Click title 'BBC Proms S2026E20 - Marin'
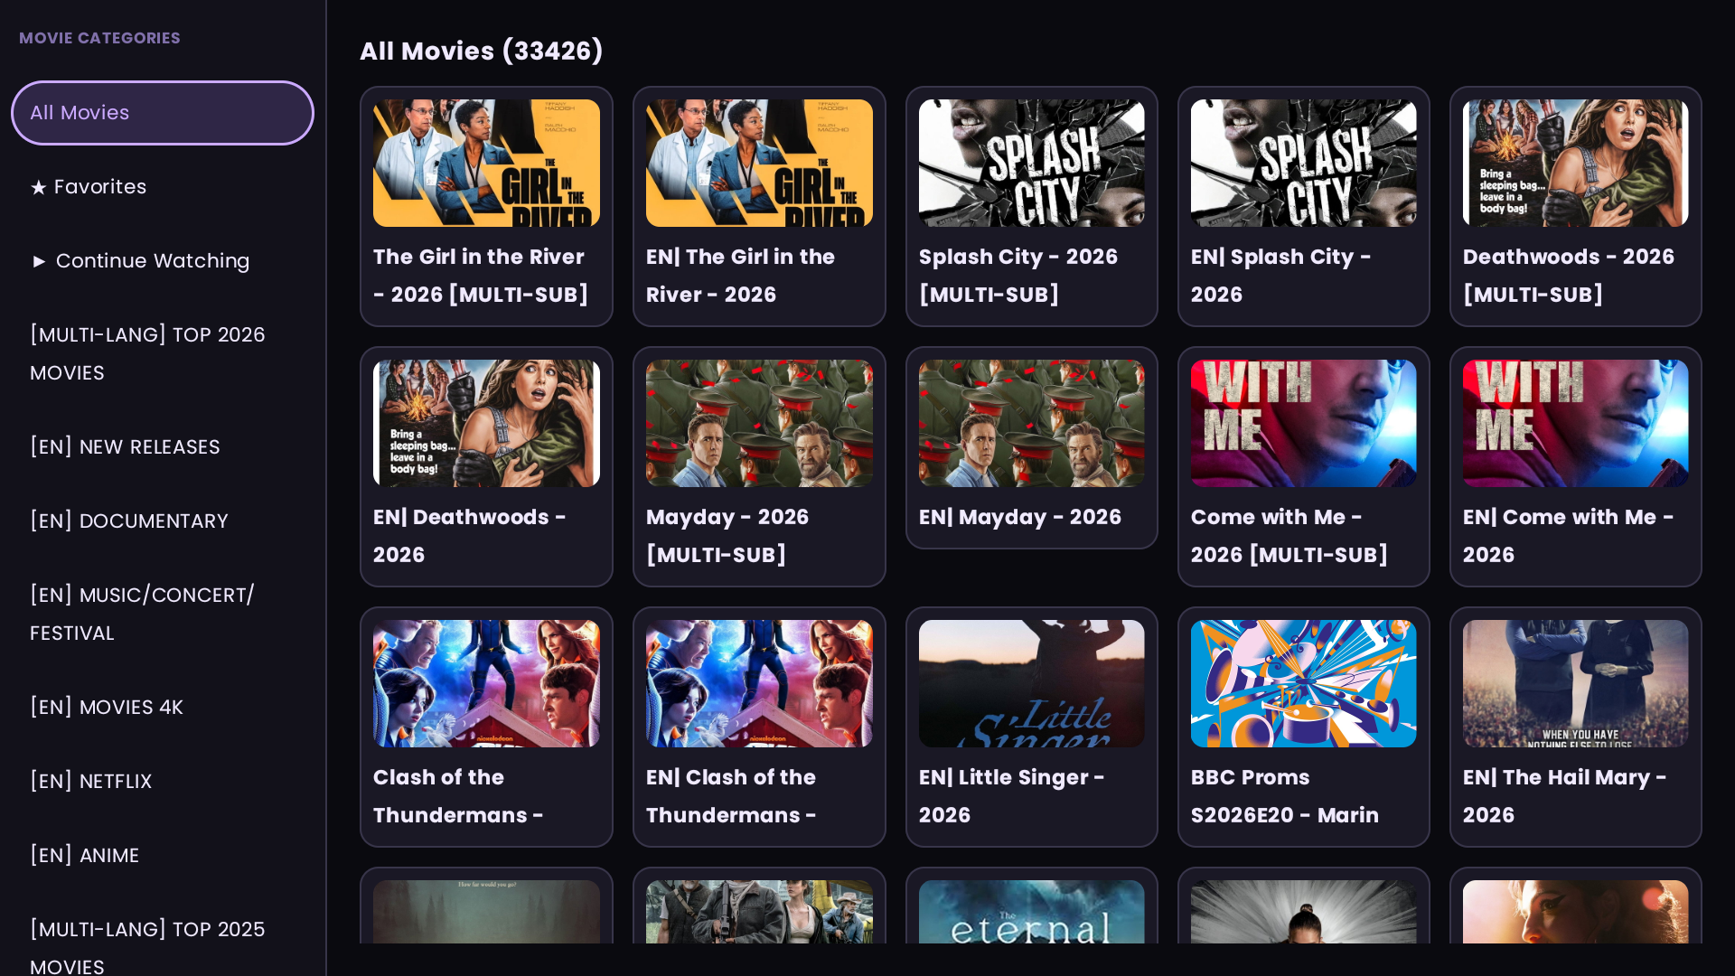The height and width of the screenshot is (976, 1735). 1285,796
